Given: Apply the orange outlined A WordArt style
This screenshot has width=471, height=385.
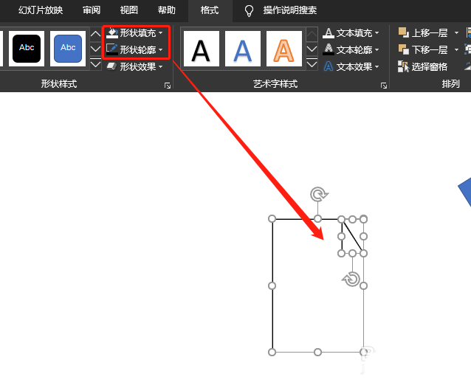Looking at the screenshot, I should point(284,49).
